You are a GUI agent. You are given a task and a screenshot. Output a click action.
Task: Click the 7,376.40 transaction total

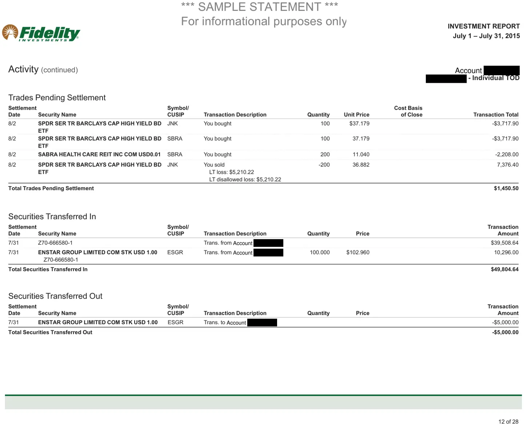[x=508, y=165]
